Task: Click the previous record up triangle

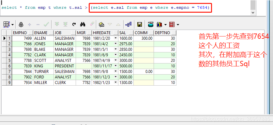Action: click(118, 24)
